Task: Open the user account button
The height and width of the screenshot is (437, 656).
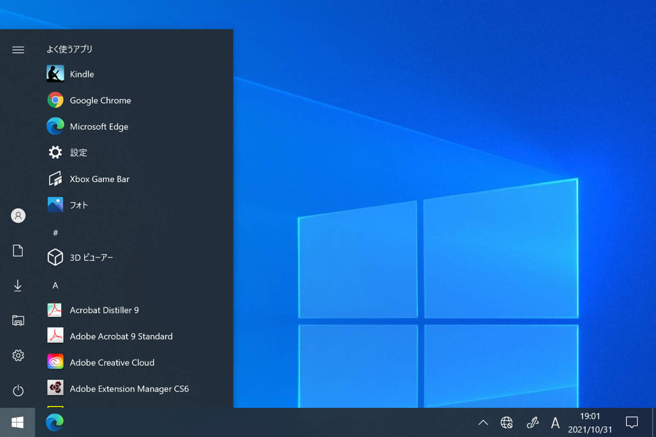Action: click(x=18, y=216)
